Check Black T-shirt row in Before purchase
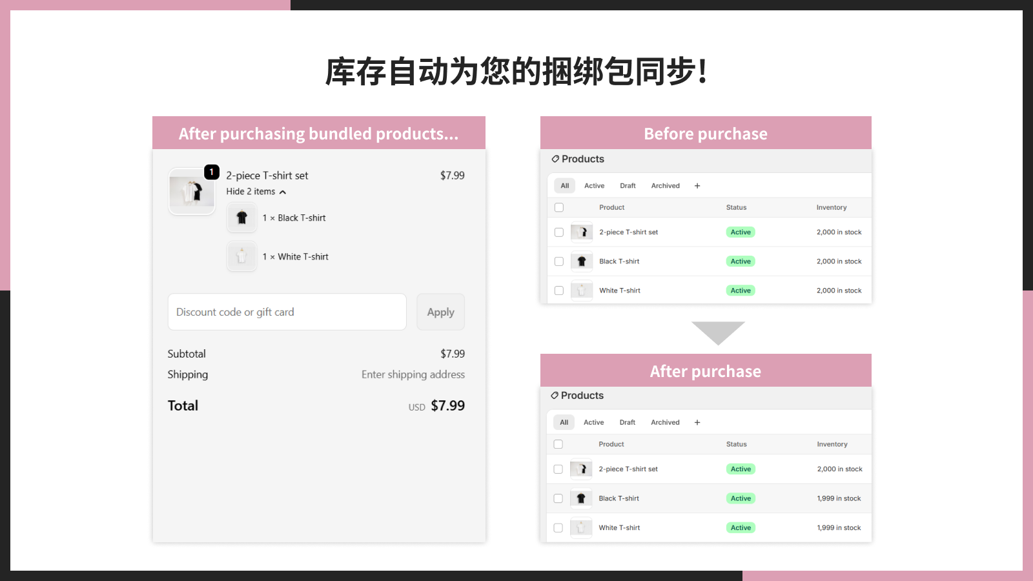The image size is (1033, 581). [559, 261]
